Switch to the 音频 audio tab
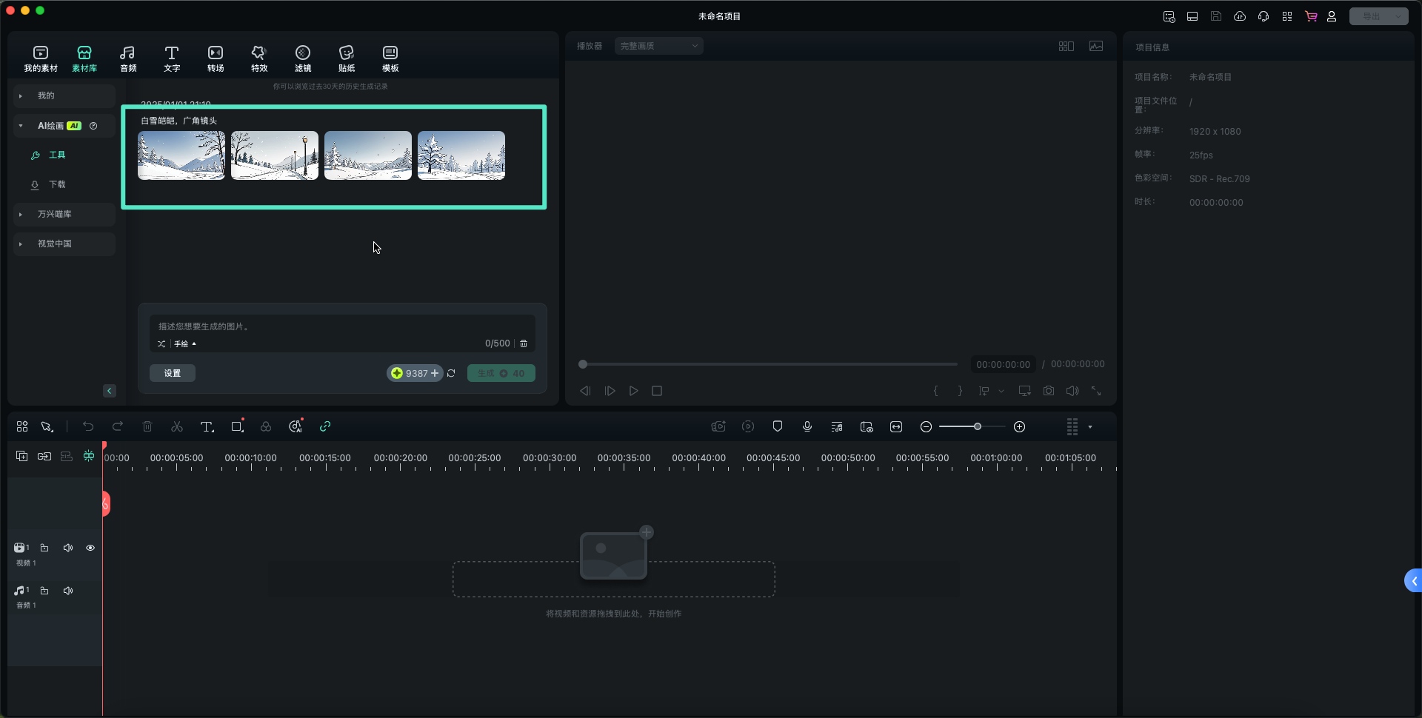The image size is (1422, 718). [127, 58]
